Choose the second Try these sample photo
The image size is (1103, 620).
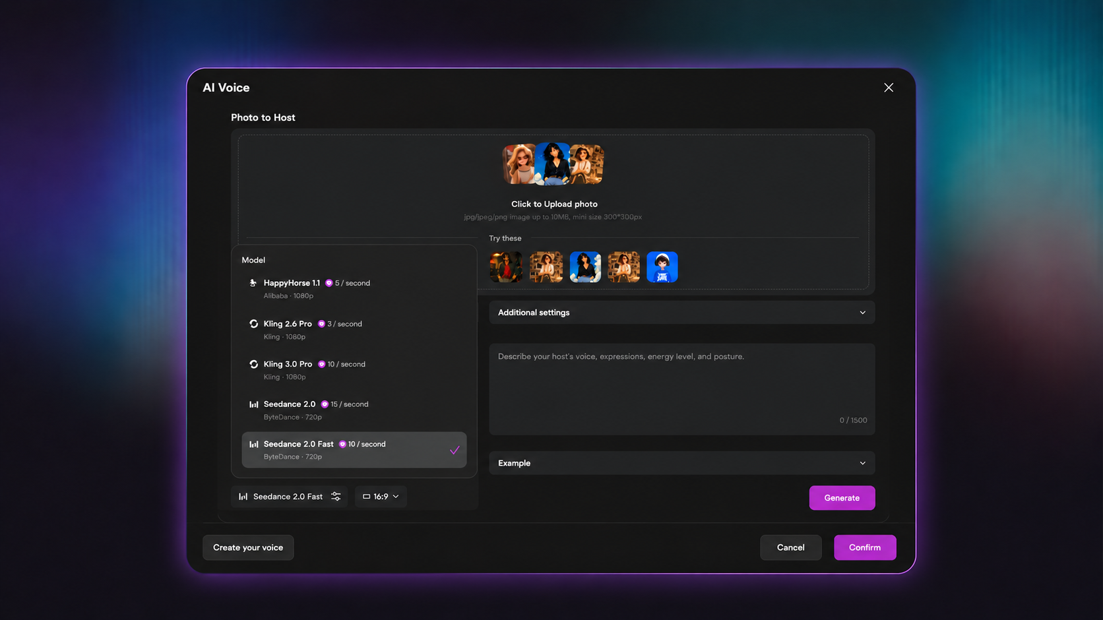pos(546,267)
